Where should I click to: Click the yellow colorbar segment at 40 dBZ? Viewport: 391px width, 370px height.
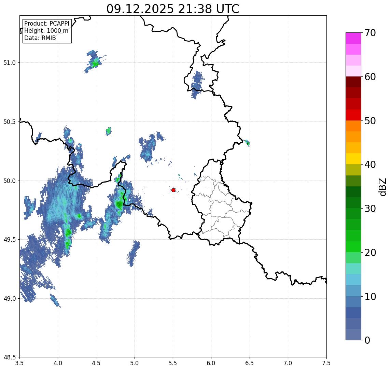(353, 159)
